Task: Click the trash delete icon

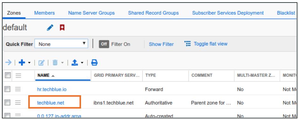Action: coord(55,63)
